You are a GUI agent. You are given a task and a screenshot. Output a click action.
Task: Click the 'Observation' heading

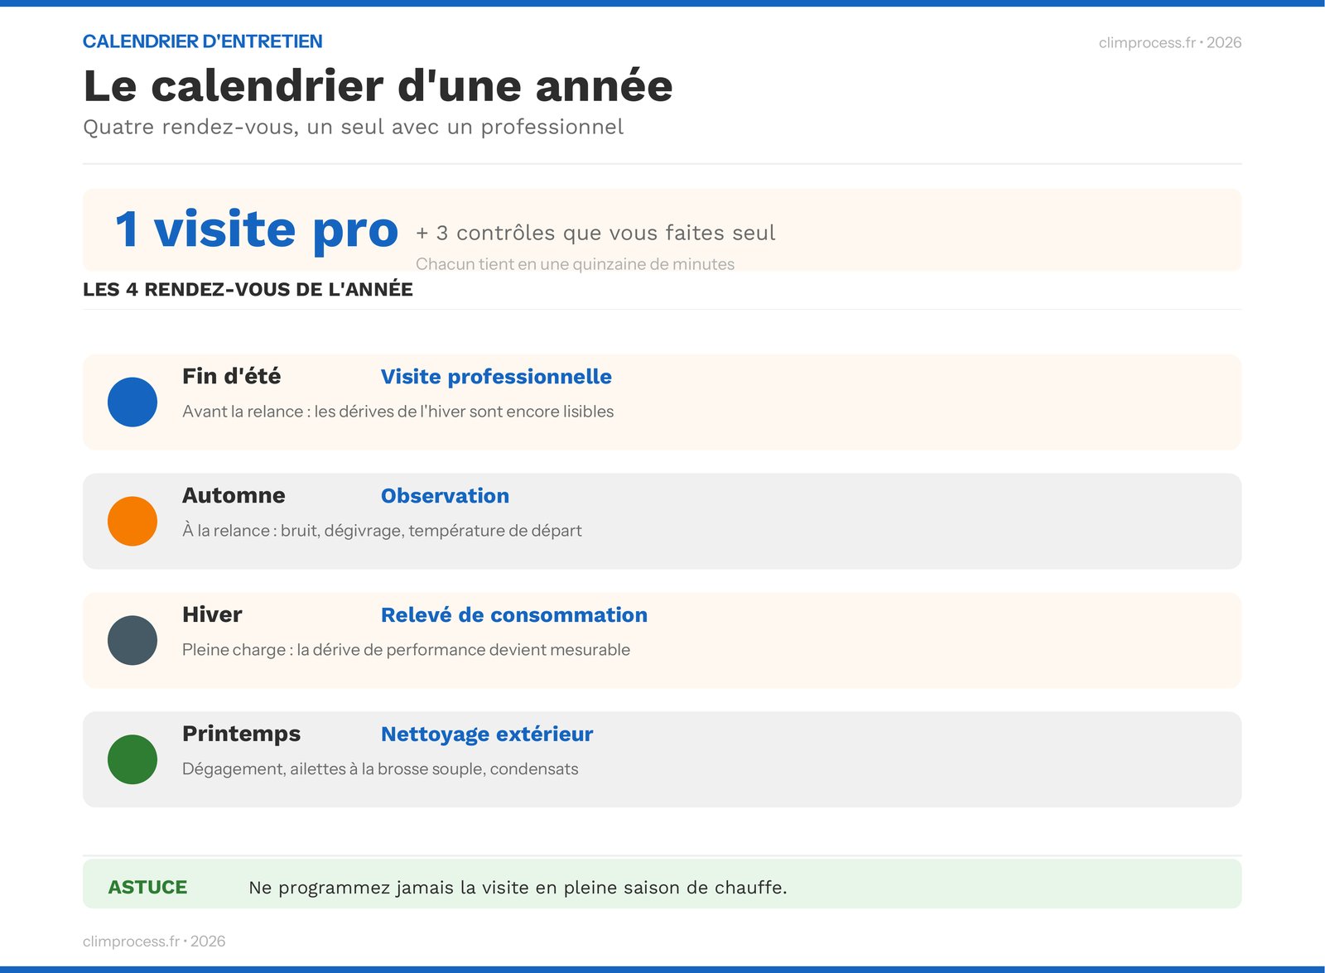[x=445, y=496]
